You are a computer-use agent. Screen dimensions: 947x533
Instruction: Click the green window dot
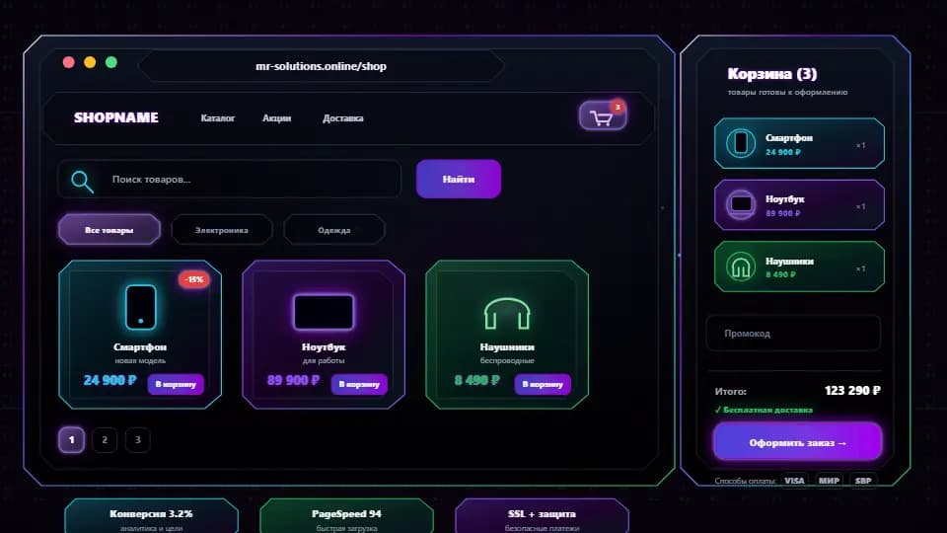point(111,62)
